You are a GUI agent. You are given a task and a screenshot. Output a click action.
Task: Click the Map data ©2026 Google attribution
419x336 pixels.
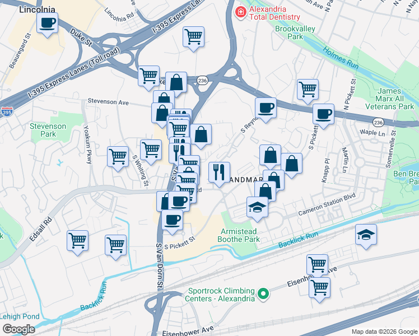(x=385, y=332)
